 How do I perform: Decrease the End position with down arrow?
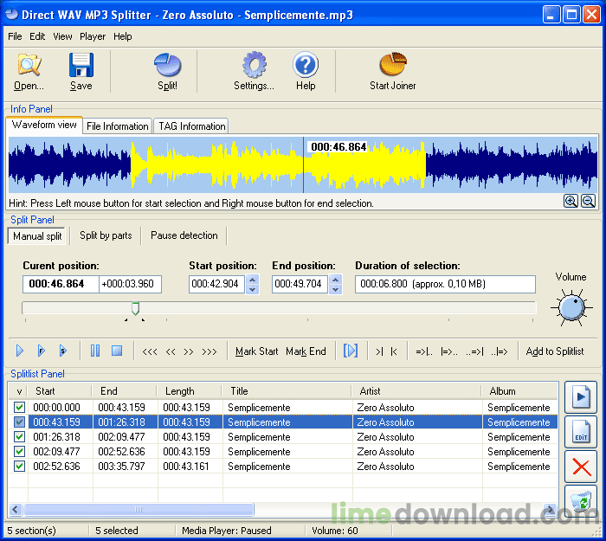[x=335, y=289]
